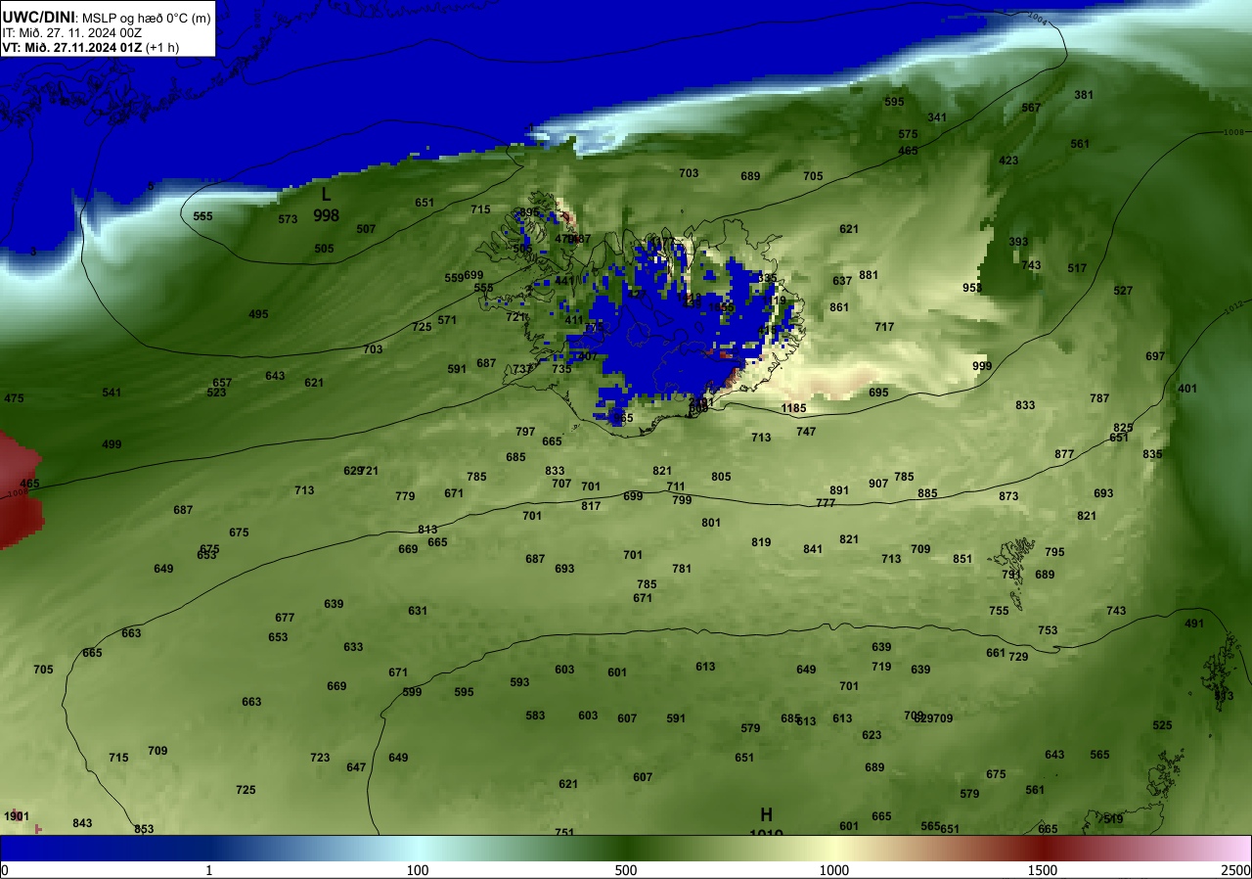Click the 1185 height value near Iceland

tap(794, 408)
